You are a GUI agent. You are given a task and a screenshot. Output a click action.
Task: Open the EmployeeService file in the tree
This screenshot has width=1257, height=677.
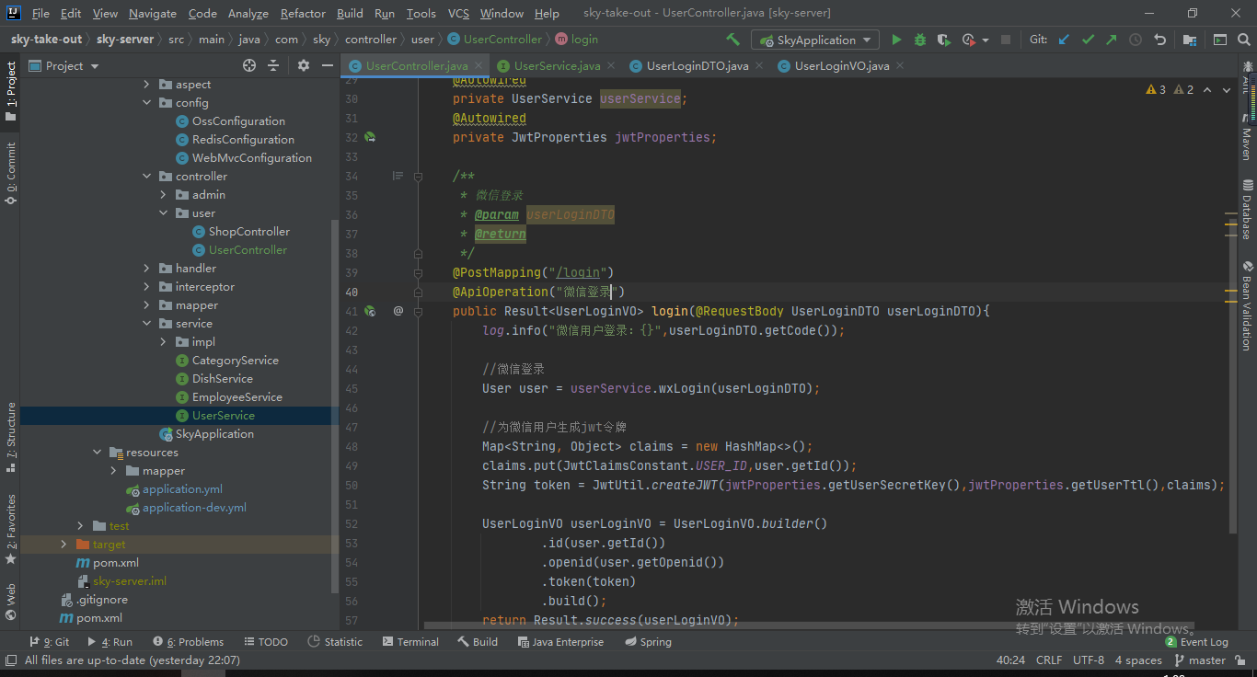click(x=236, y=397)
